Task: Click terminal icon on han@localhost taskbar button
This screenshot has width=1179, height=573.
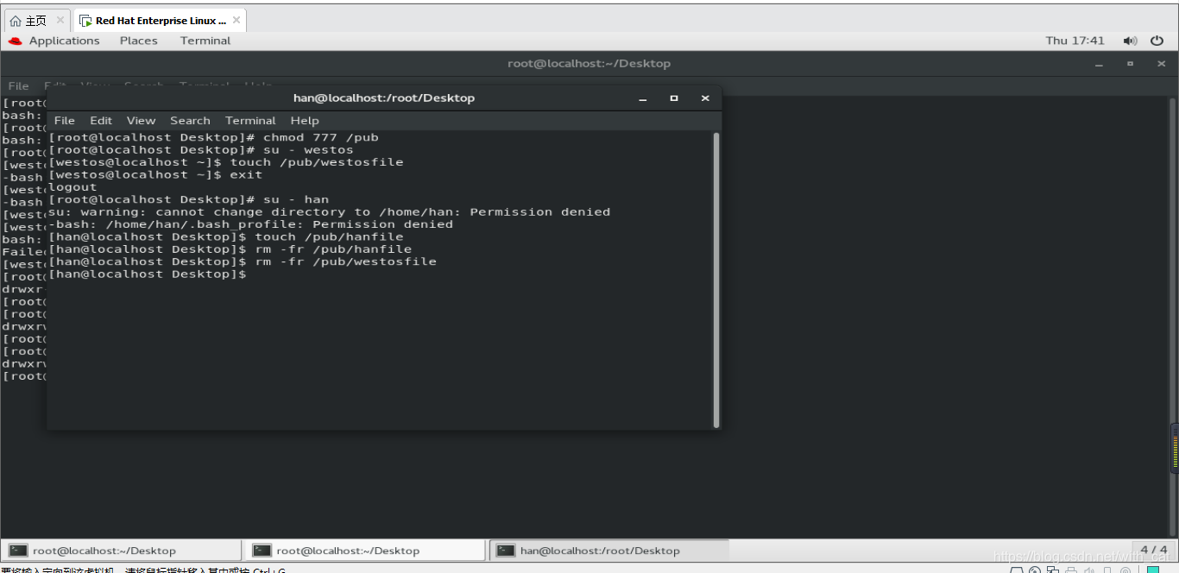Action: [x=506, y=551]
